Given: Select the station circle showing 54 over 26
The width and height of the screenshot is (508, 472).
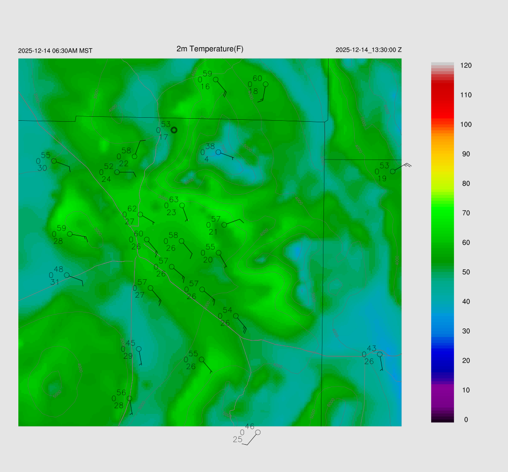Looking at the screenshot, I should pyautogui.click(x=236, y=316).
